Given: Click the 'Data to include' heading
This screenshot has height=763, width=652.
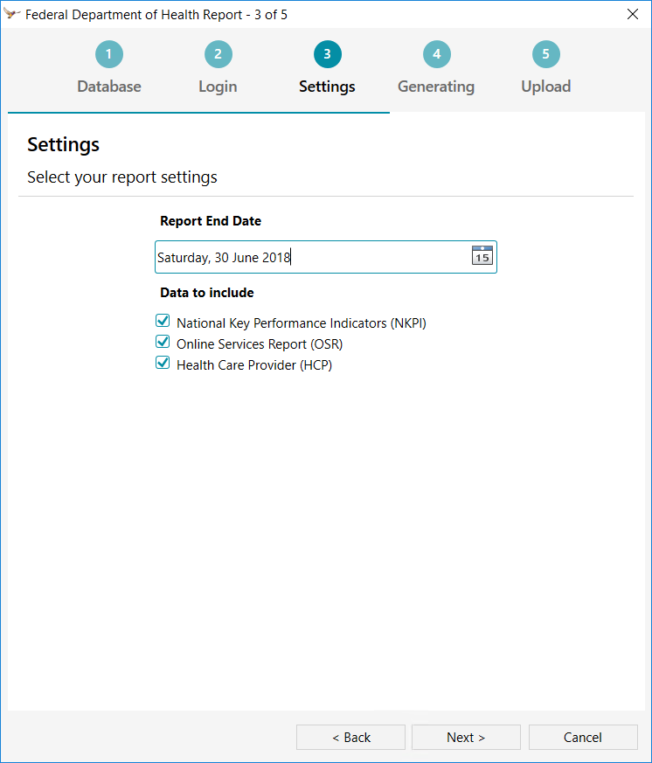Looking at the screenshot, I should coord(207,293).
